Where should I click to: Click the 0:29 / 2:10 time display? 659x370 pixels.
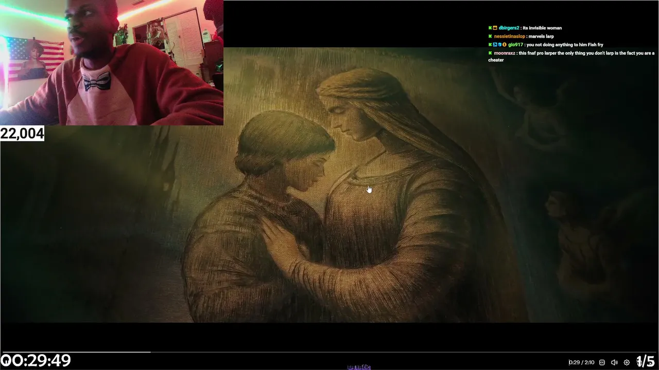tap(581, 362)
